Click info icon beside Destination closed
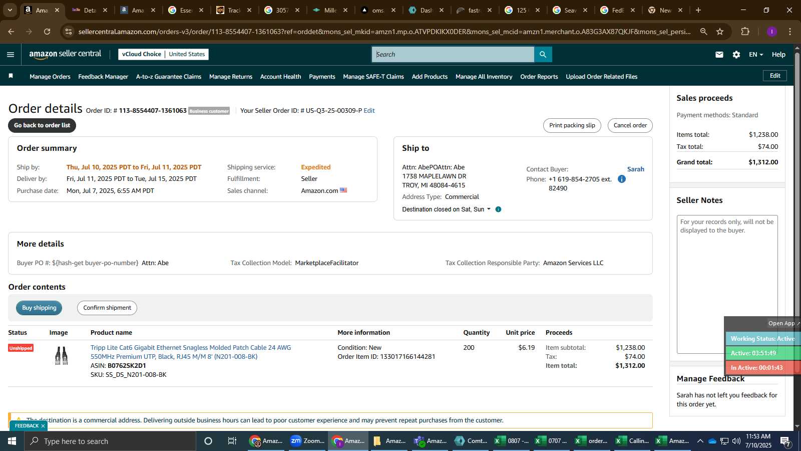 [498, 209]
